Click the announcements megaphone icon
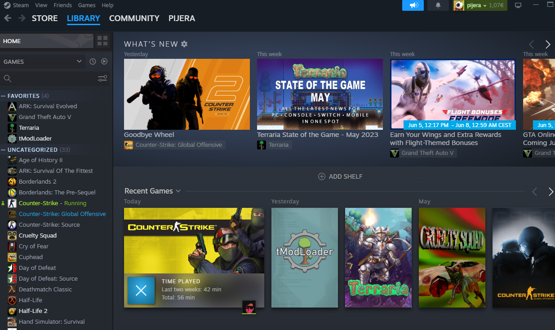This screenshot has height=330, width=555. pyautogui.click(x=413, y=5)
